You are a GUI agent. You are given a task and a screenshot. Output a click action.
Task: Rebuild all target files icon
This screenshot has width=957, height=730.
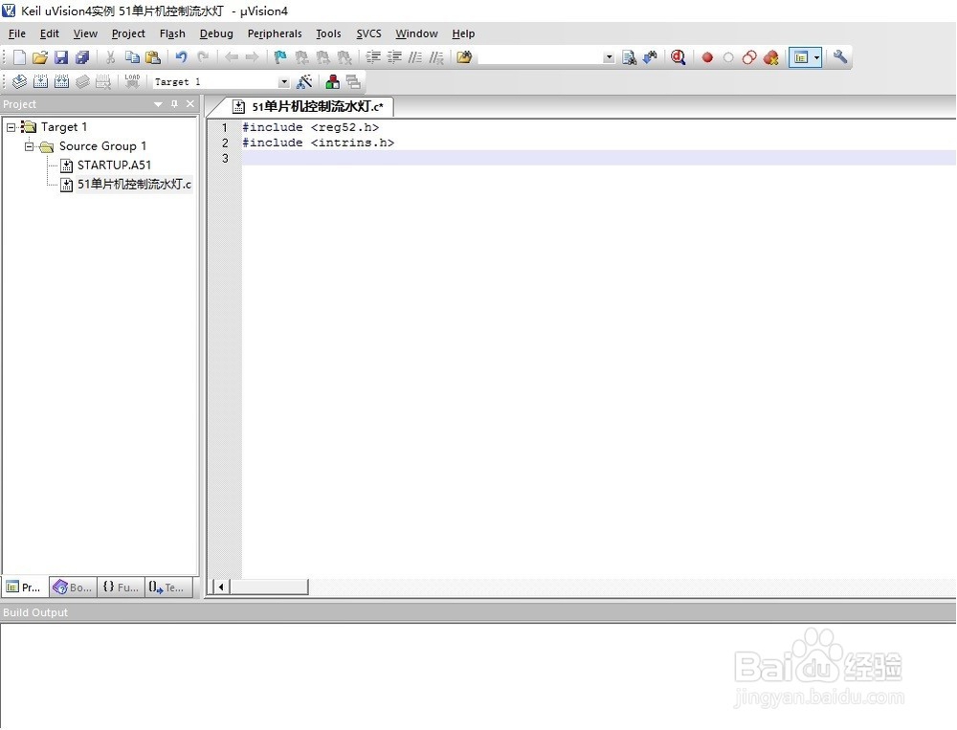point(61,81)
